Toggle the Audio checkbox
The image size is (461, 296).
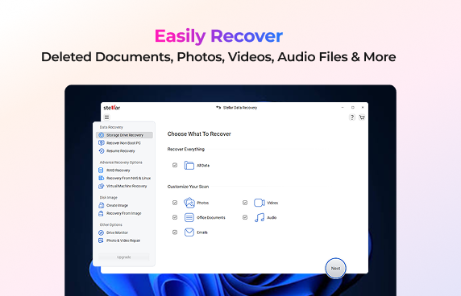tap(245, 217)
